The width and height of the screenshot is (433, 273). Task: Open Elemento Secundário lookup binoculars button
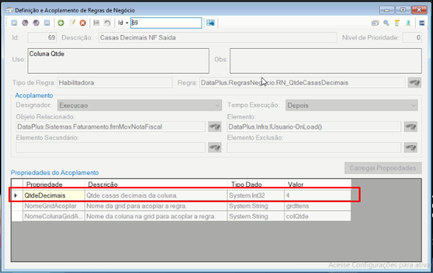tap(214, 147)
